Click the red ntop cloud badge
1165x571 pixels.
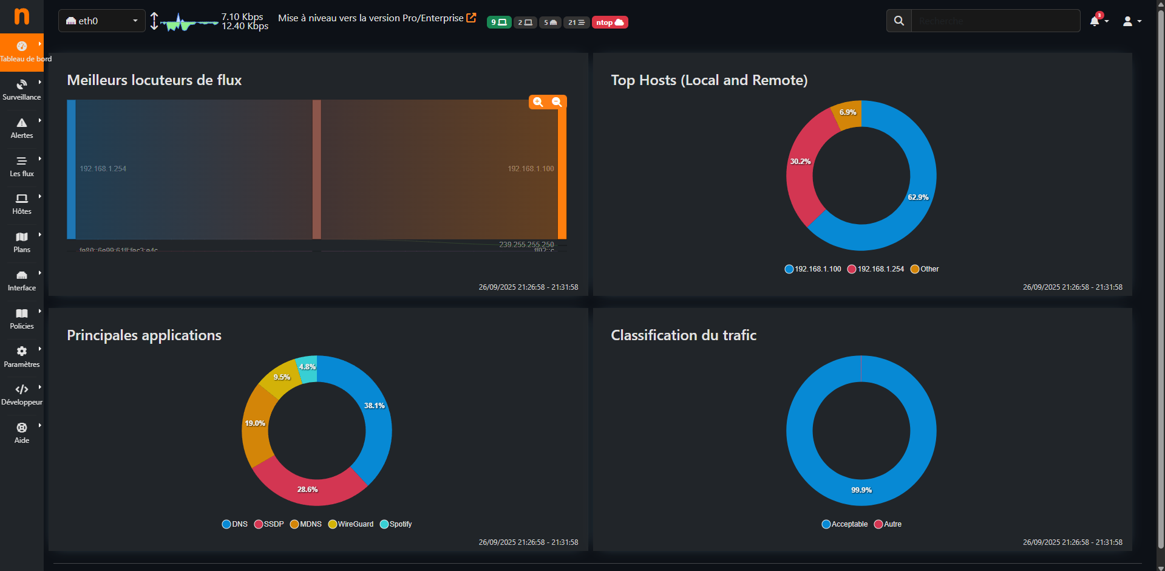point(610,22)
